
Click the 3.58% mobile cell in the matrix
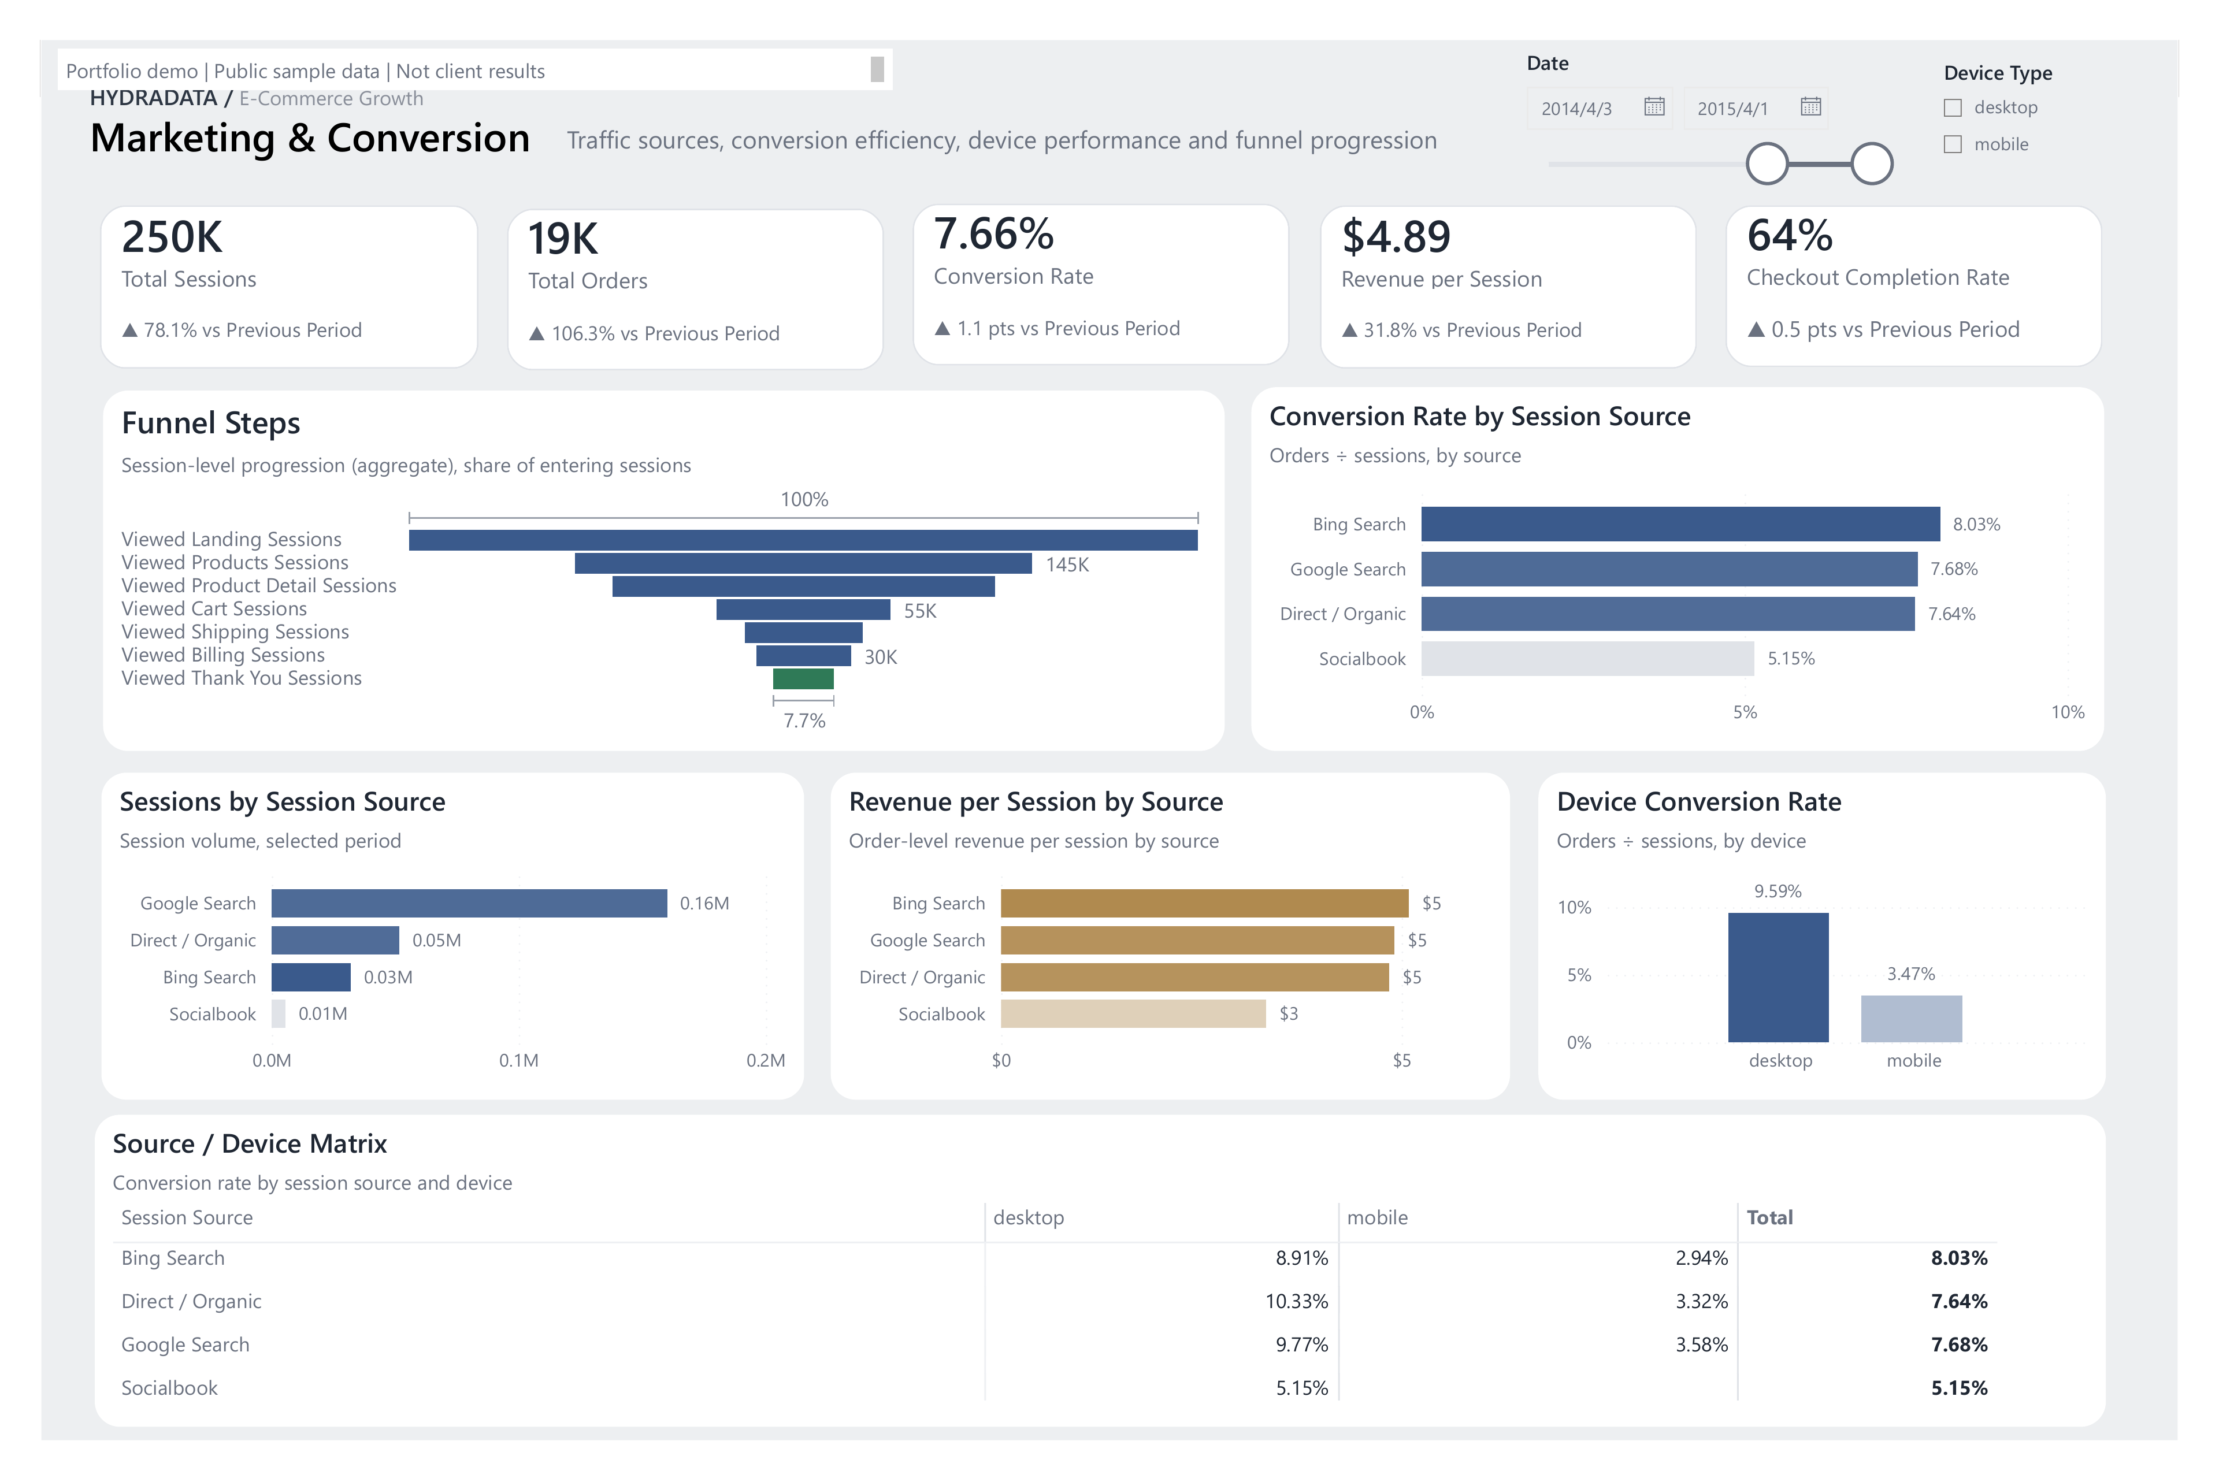(1701, 1345)
